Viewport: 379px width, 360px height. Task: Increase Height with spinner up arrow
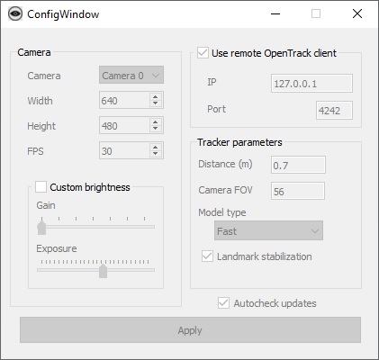(155, 122)
